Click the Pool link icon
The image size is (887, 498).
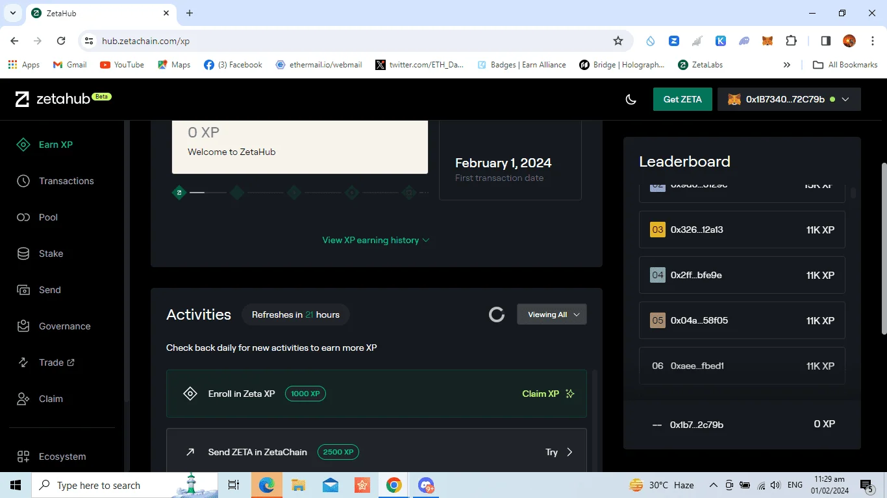(23, 217)
